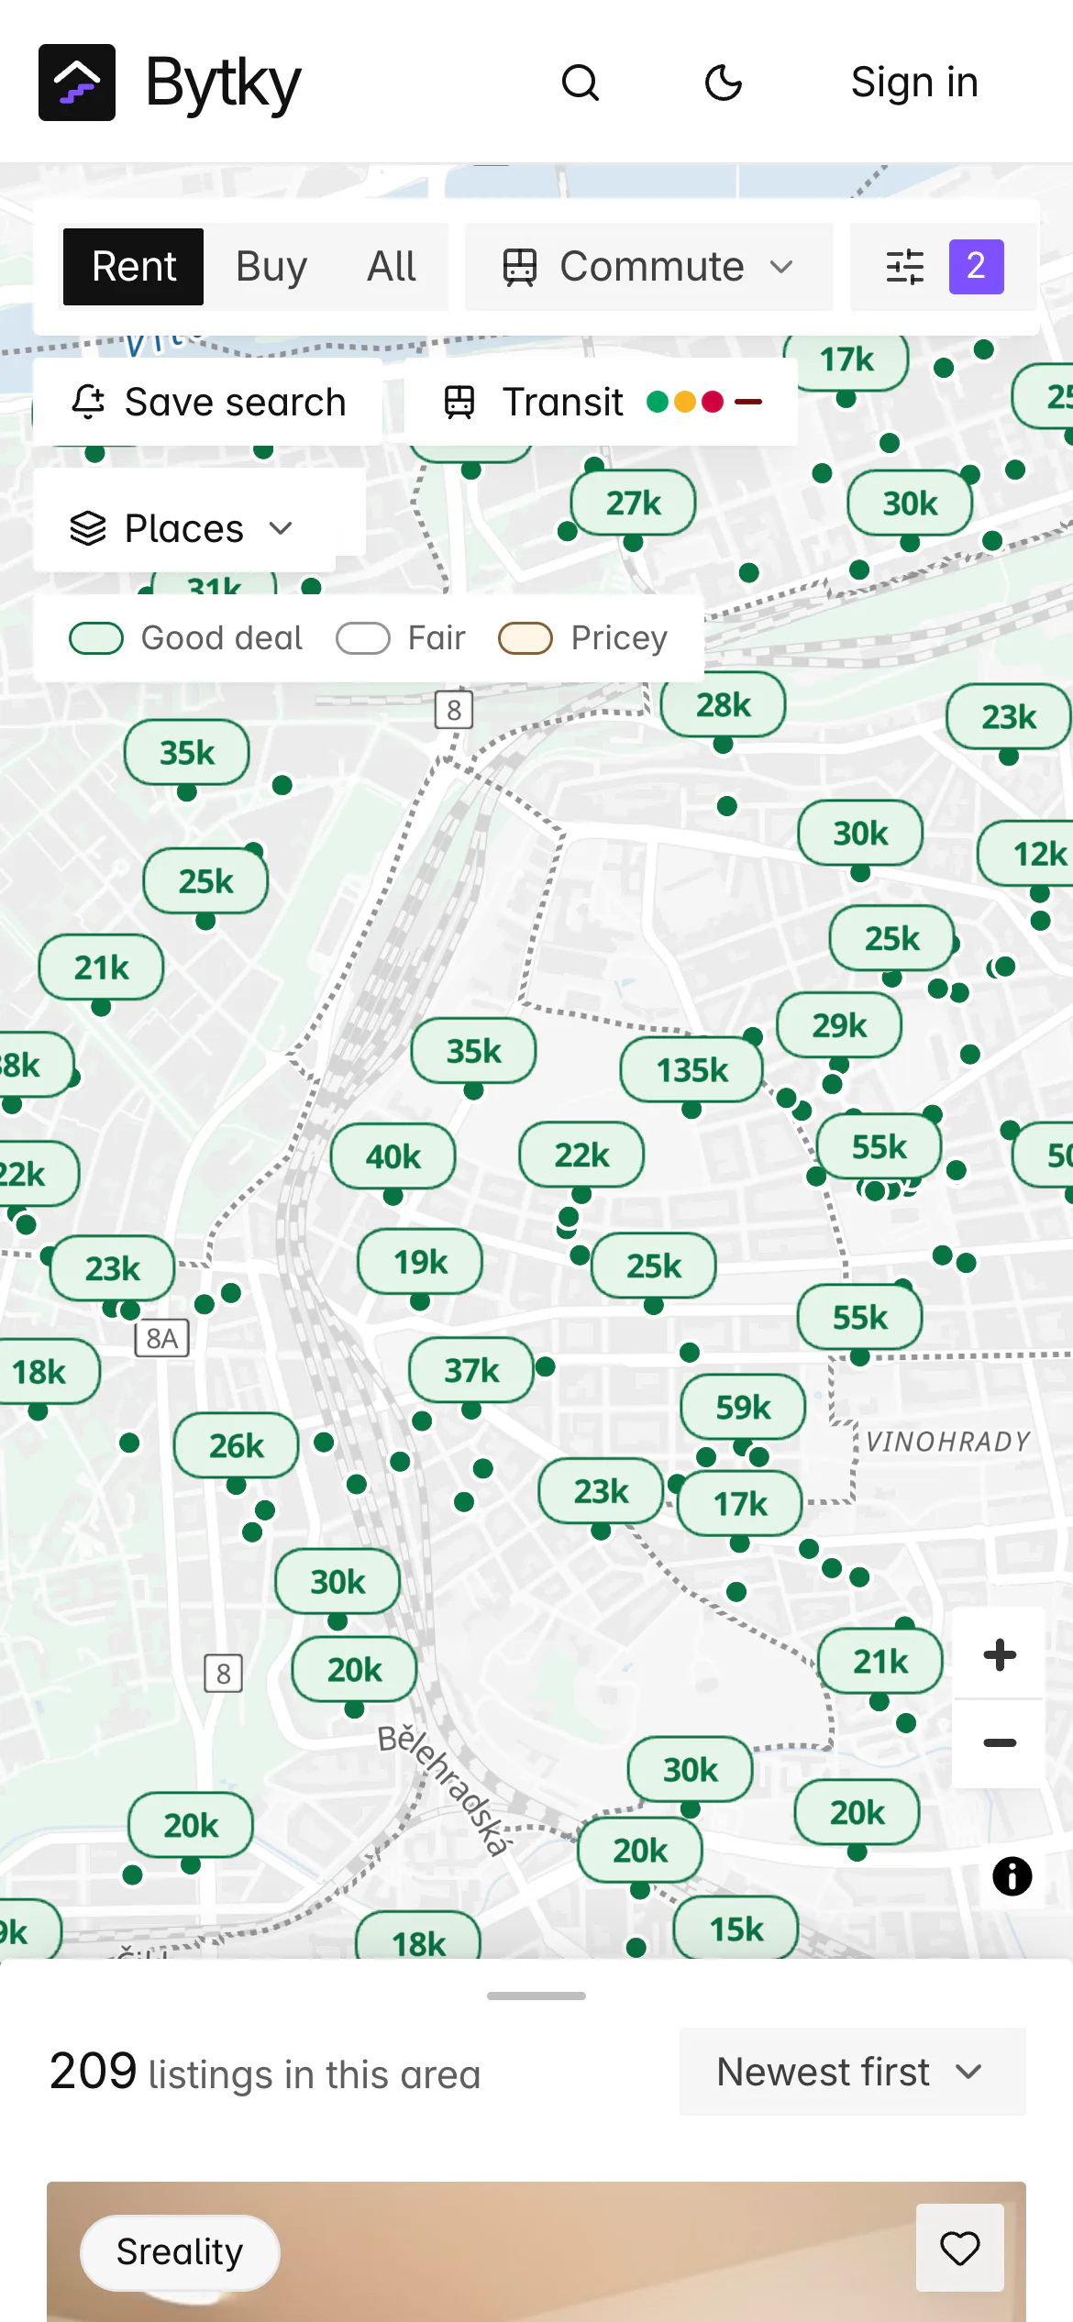Toggle the Pricey legend filter
This screenshot has height=2322, width=1073.
click(x=583, y=638)
